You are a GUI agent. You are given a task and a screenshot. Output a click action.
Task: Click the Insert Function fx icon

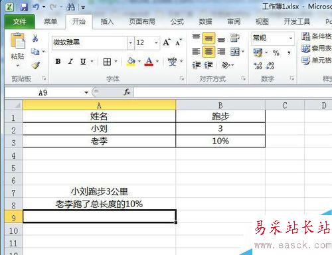pyautogui.click(x=127, y=92)
